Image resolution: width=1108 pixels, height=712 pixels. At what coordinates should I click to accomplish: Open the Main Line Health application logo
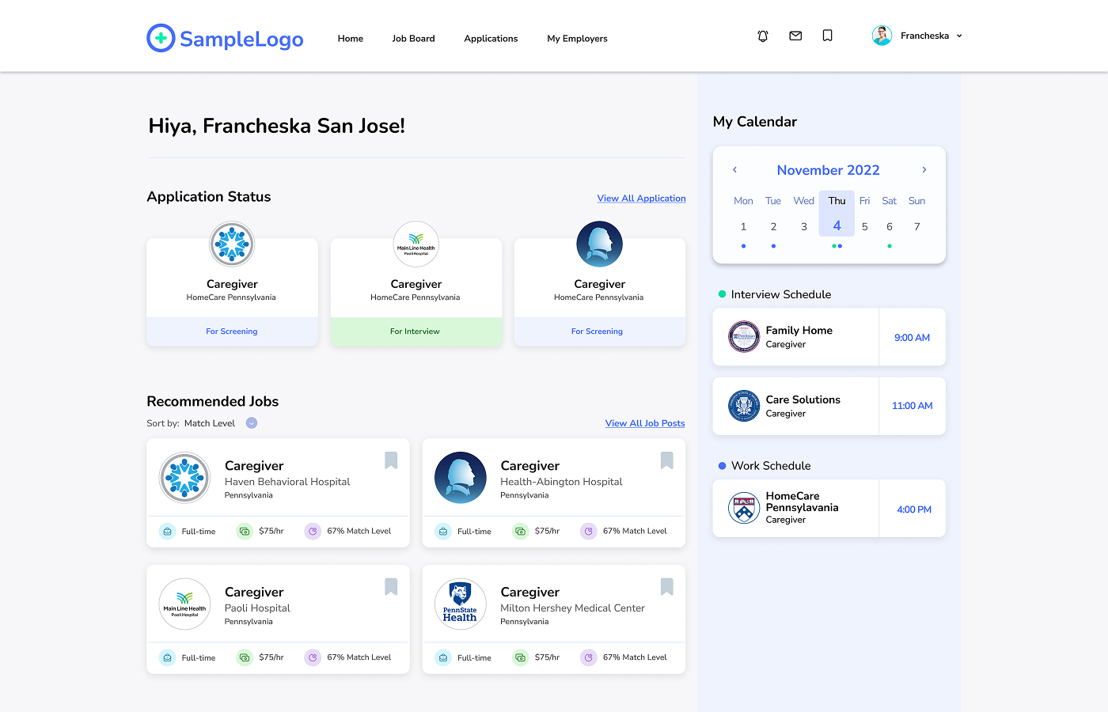point(416,244)
